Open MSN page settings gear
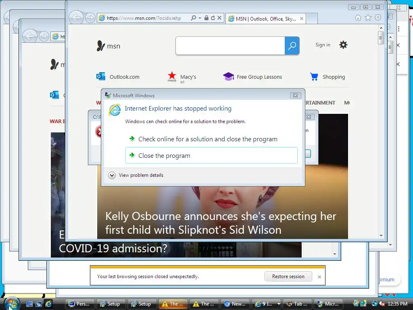 coord(343,45)
